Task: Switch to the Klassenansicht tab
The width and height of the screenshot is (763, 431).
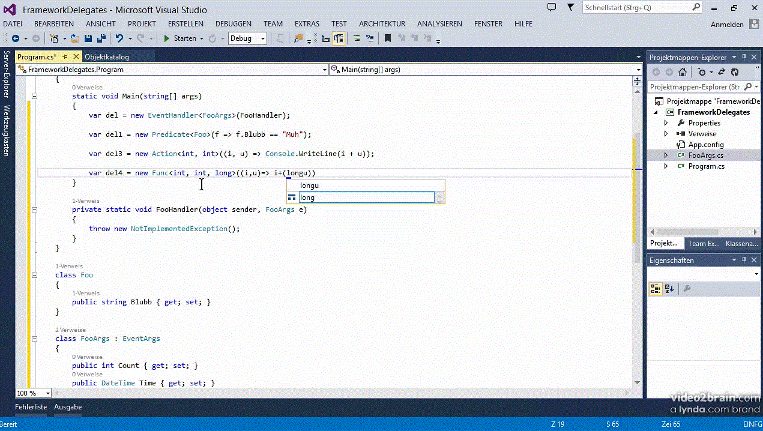Action: 741,243
